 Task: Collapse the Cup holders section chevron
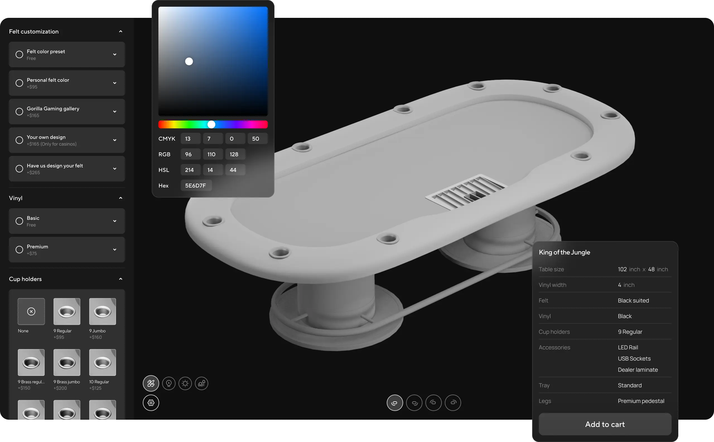[x=121, y=279]
